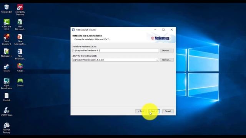Proceed with the Next button
The width and height of the screenshot is (246, 138).
coord(154,111)
